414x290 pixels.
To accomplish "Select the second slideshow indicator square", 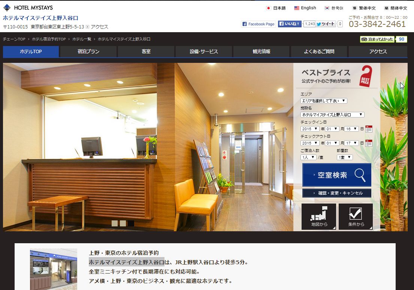I will click(x=123, y=223).
